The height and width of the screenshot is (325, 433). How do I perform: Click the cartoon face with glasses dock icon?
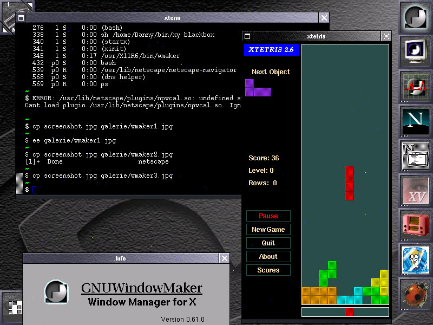point(415,259)
